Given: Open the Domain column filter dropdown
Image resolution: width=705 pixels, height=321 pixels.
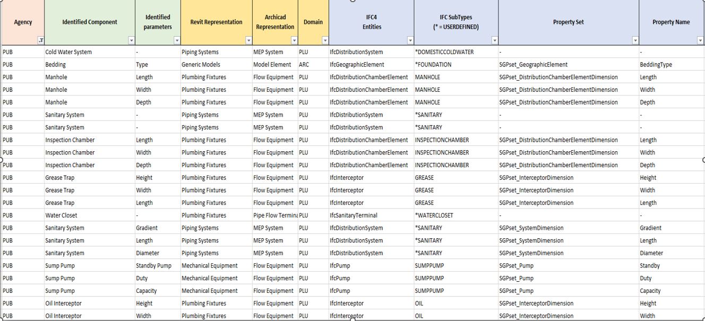Looking at the screenshot, I should [x=324, y=40].
